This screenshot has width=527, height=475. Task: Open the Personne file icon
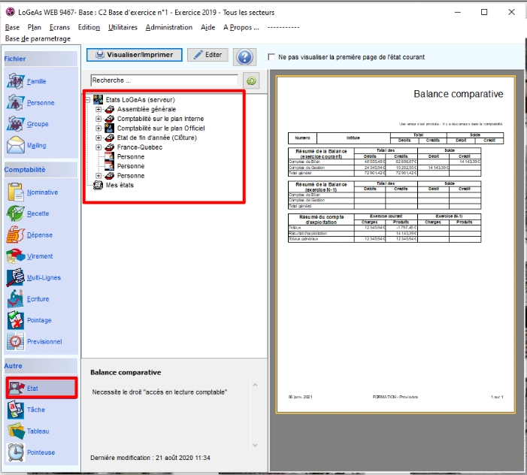click(16, 103)
